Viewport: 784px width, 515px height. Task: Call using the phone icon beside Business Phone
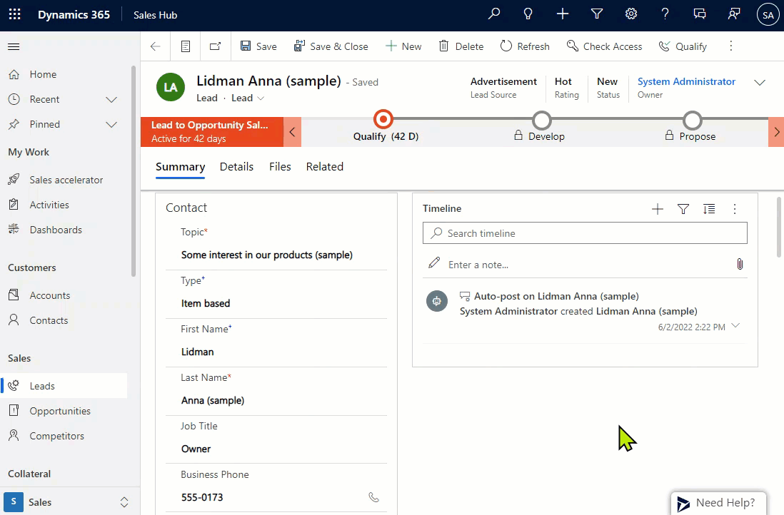pyautogui.click(x=373, y=496)
